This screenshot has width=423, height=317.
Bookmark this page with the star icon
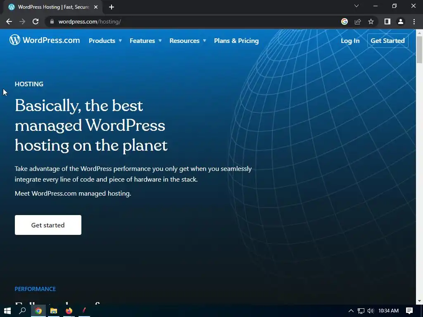pyautogui.click(x=371, y=21)
